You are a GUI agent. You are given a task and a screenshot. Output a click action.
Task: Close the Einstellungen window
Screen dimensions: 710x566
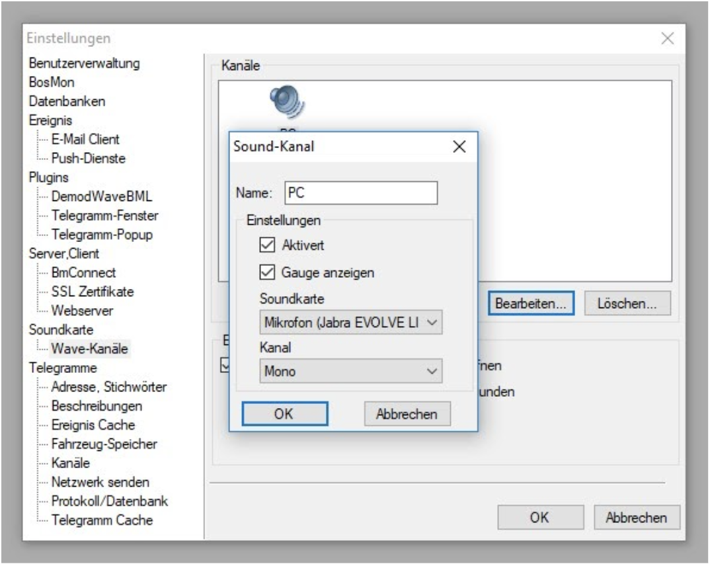[668, 39]
